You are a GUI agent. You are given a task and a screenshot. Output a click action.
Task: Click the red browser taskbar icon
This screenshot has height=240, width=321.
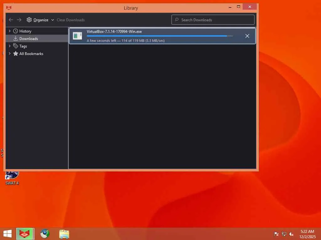[24, 234]
